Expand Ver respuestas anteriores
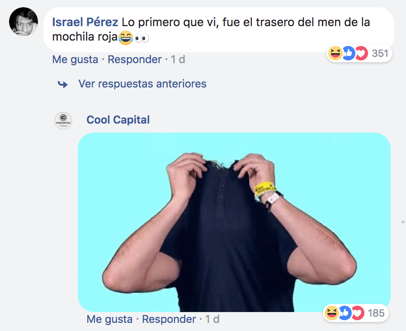The image size is (406, 331). (142, 84)
